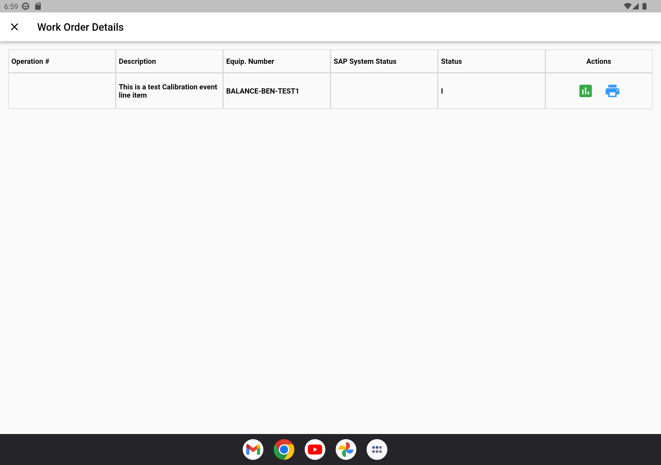
Task: Tap the SD card status icon
Action: (38, 6)
